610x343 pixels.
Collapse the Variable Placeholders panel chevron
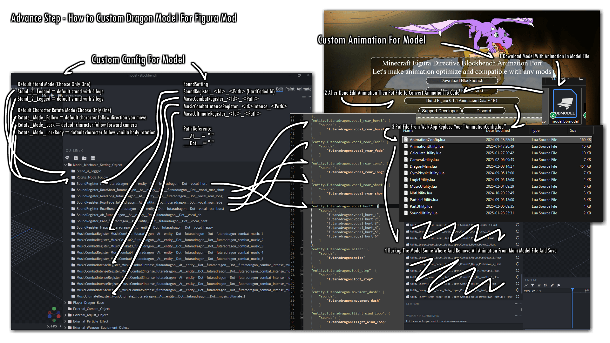pos(520,316)
